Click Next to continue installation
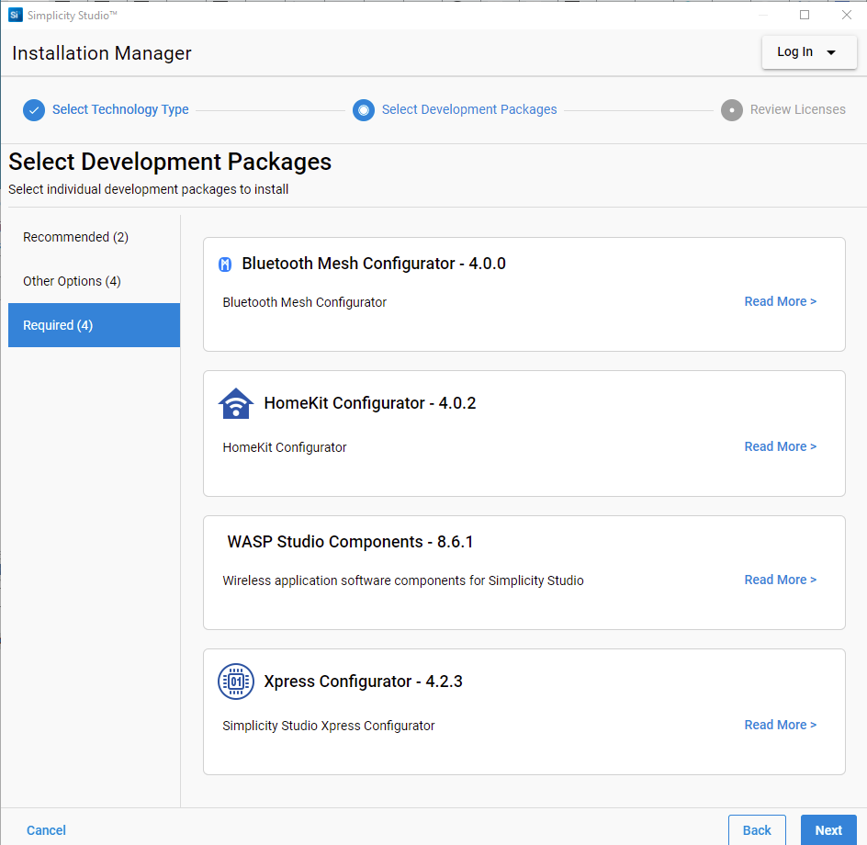867x845 pixels. pos(828,830)
